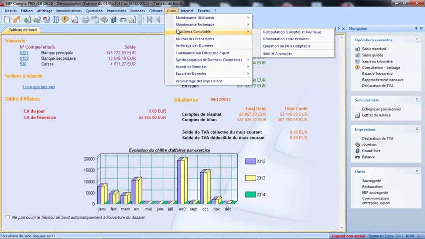Click the green Saisie standard toolbar icon
Viewport: 425px width, 239px height.
[x=27, y=20]
